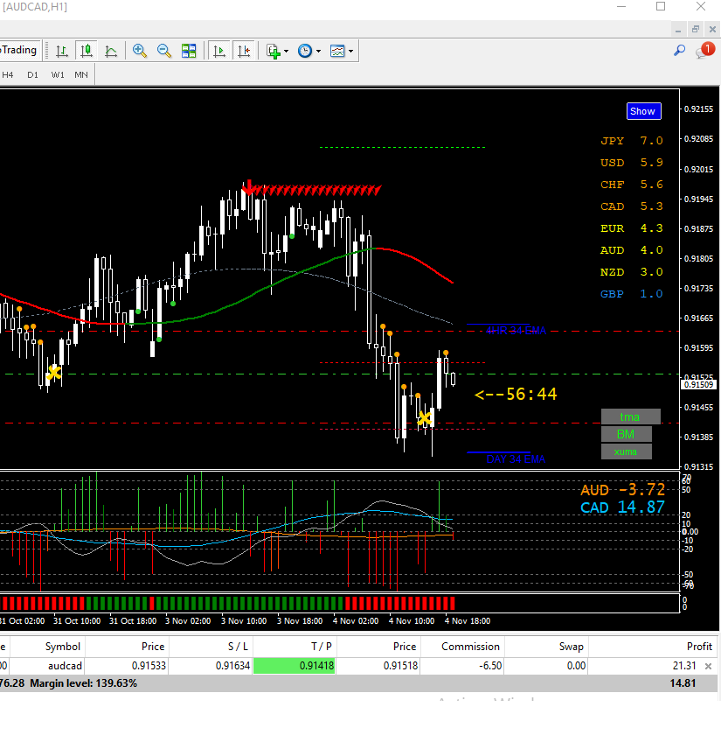Image resolution: width=721 pixels, height=735 pixels.
Task: Click the DAY 34 EMA label
Action: pos(516,458)
